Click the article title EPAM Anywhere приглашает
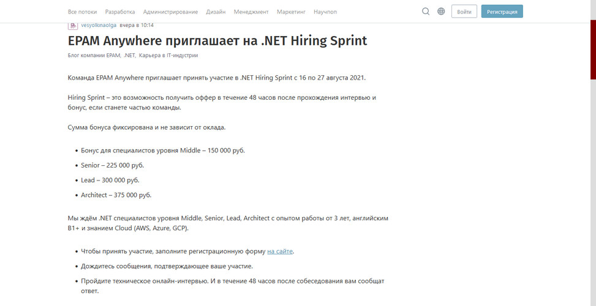 pos(217,40)
